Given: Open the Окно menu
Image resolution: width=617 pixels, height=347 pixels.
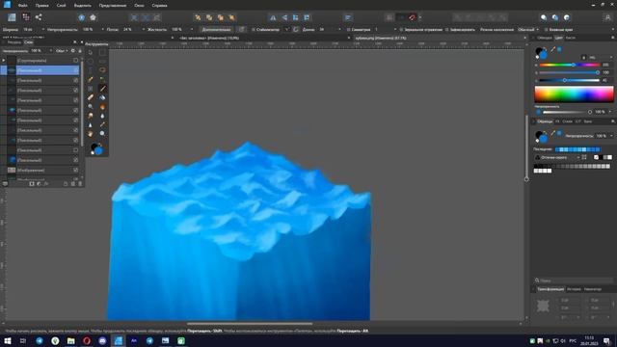Looking at the screenshot, I should (x=139, y=6).
